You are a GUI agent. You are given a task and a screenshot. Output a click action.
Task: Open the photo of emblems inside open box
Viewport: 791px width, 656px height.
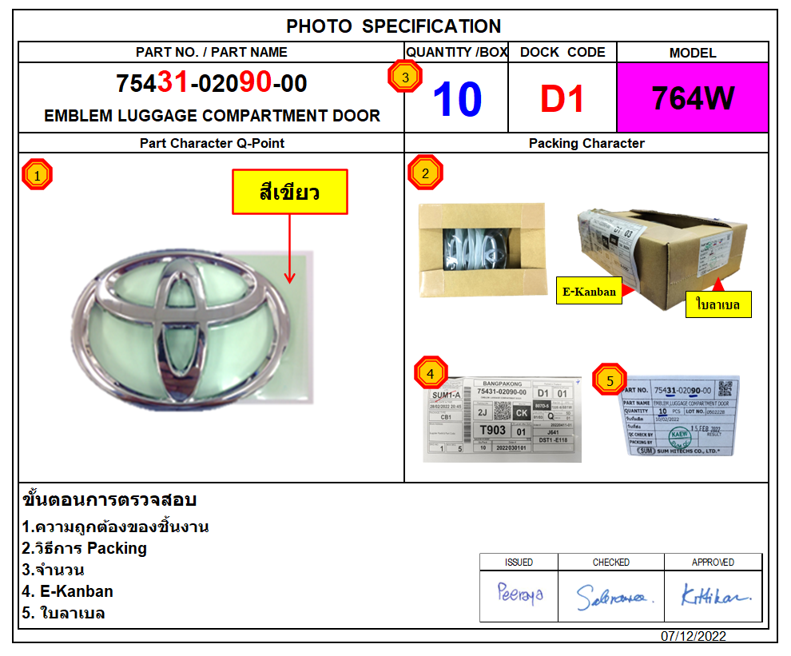pyautogui.click(x=483, y=250)
